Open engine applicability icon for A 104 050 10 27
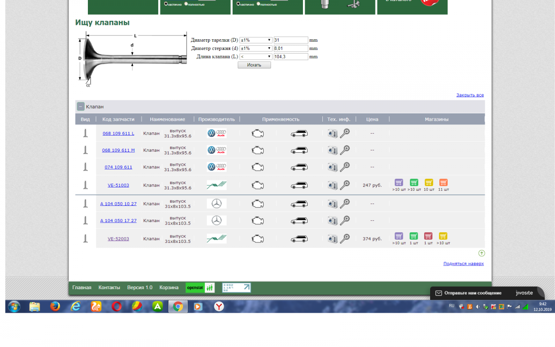555x347 pixels. pyautogui.click(x=257, y=204)
